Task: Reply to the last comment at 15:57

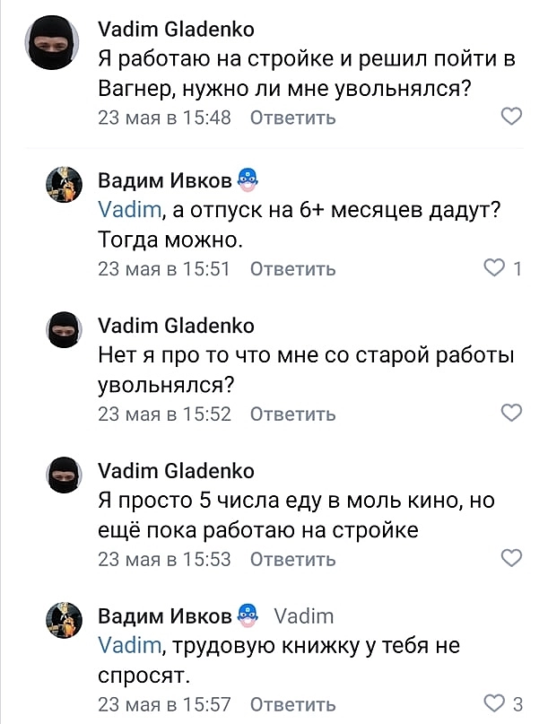Action: (292, 704)
